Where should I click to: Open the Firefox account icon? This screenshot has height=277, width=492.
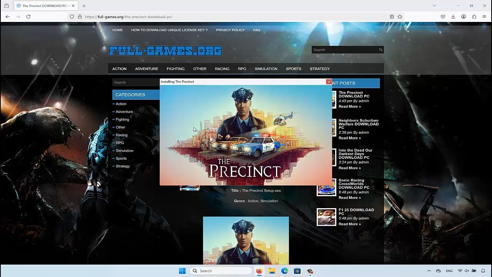pos(464,17)
